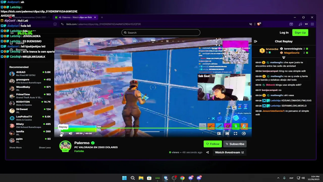Open PrimeTime recommended channel
The width and height of the screenshot is (323, 182).
point(30,96)
